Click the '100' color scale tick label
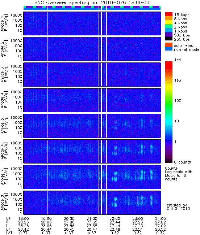Viewport: 200px width, 235px height. 178,101
